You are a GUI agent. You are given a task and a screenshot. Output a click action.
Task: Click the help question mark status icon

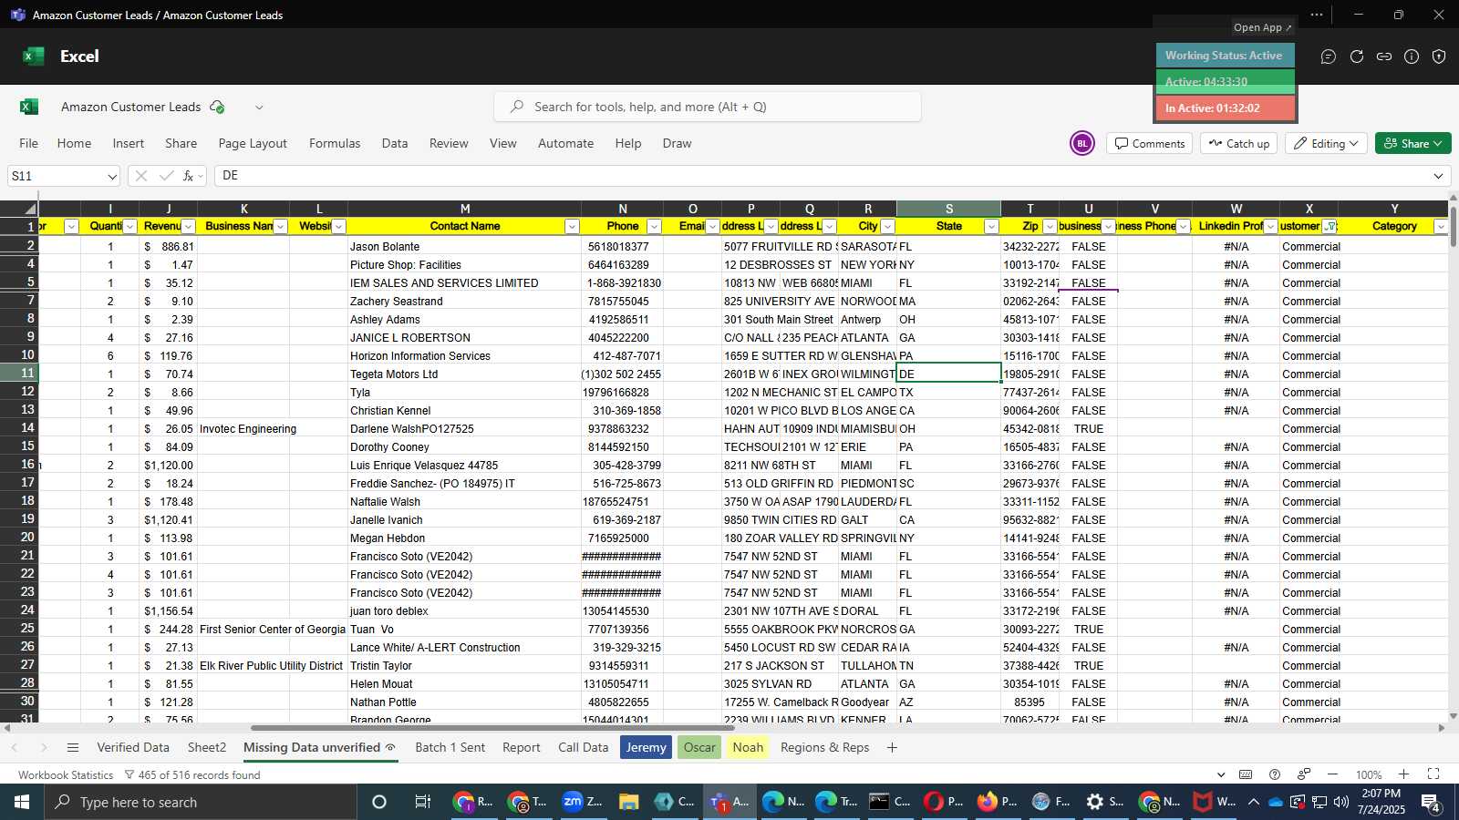click(1275, 774)
